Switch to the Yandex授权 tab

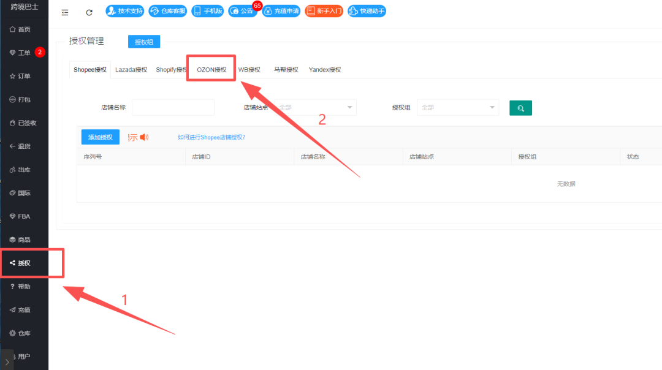tap(325, 70)
